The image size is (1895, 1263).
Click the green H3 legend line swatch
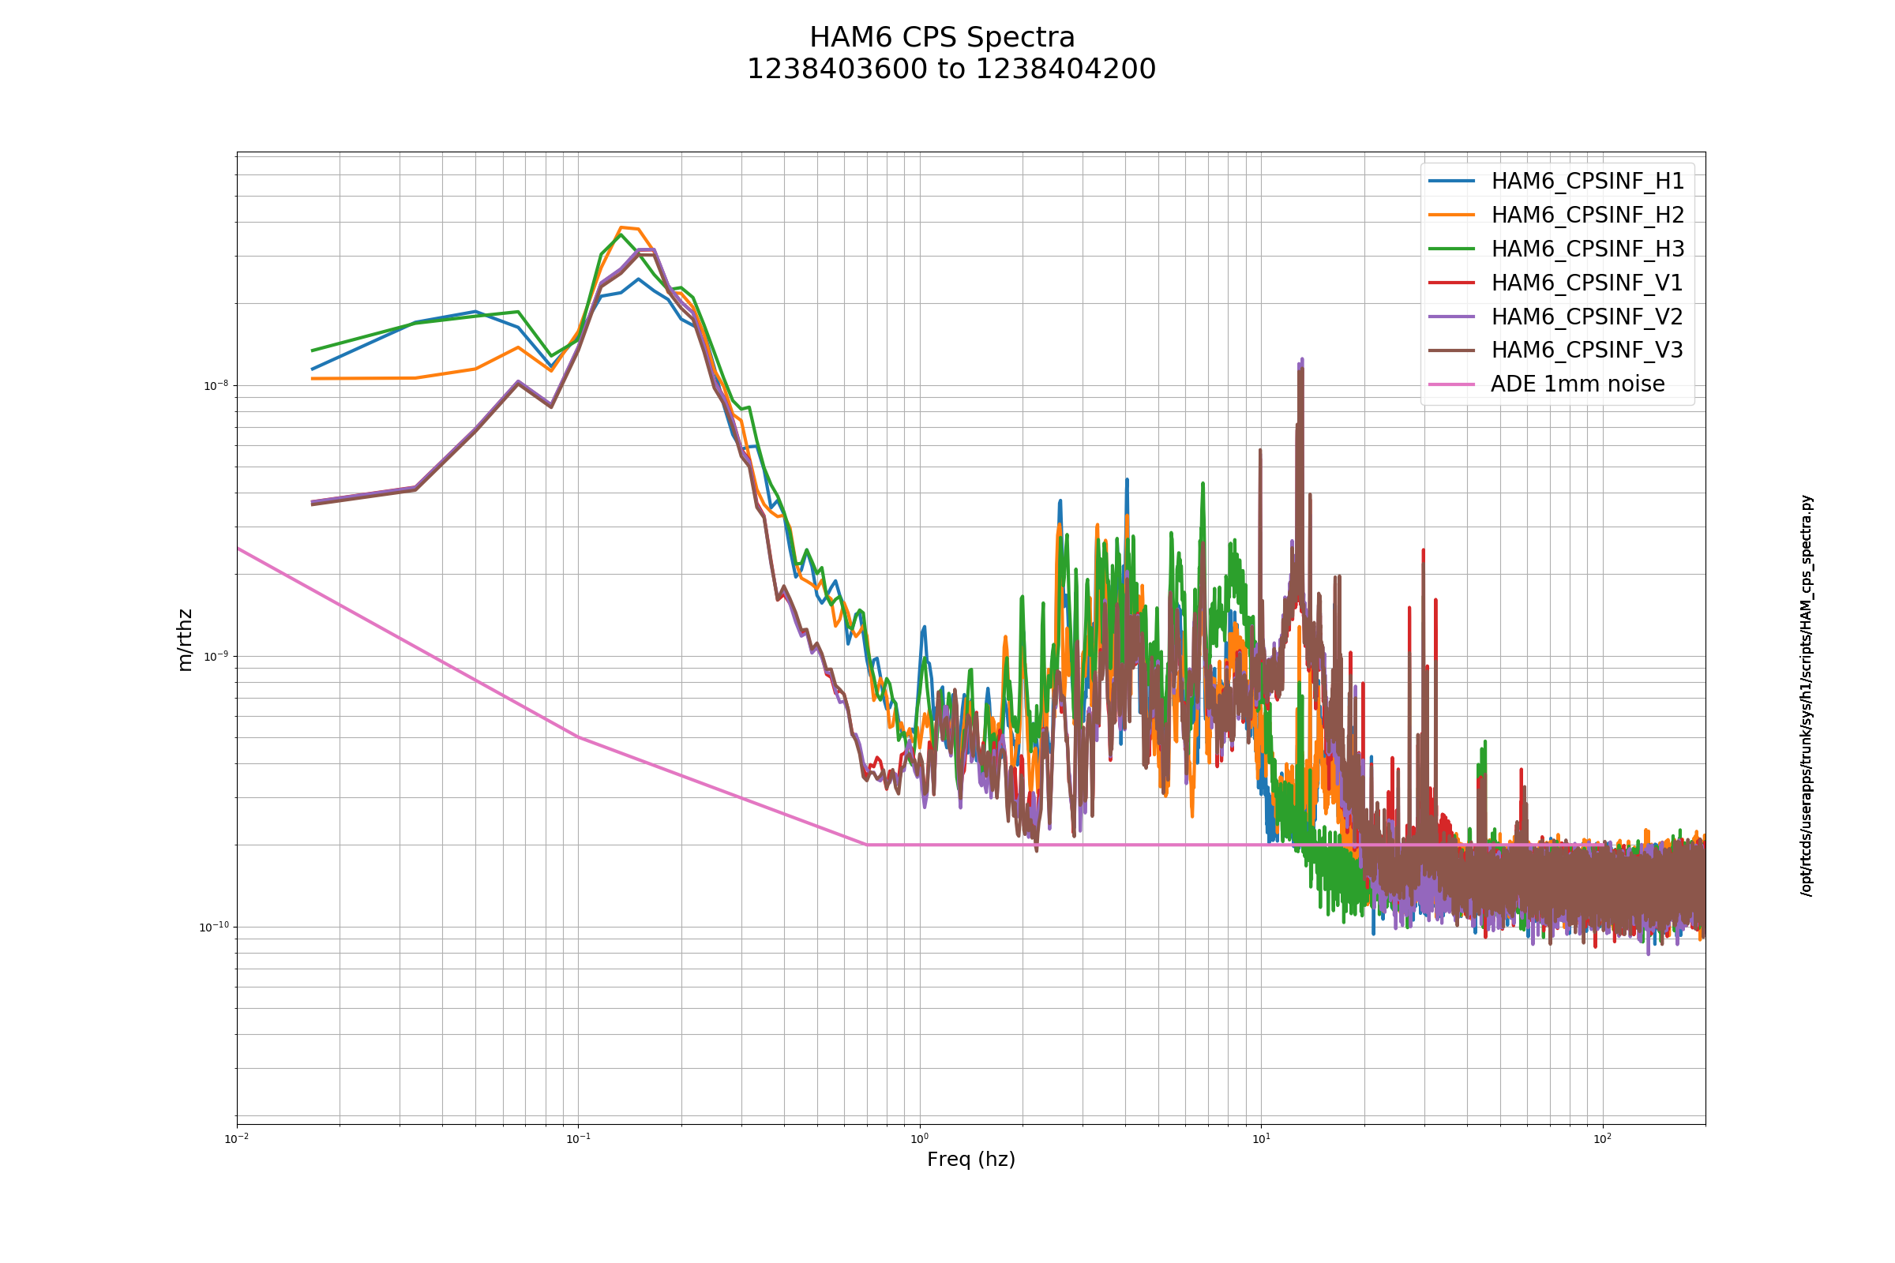tap(1452, 249)
